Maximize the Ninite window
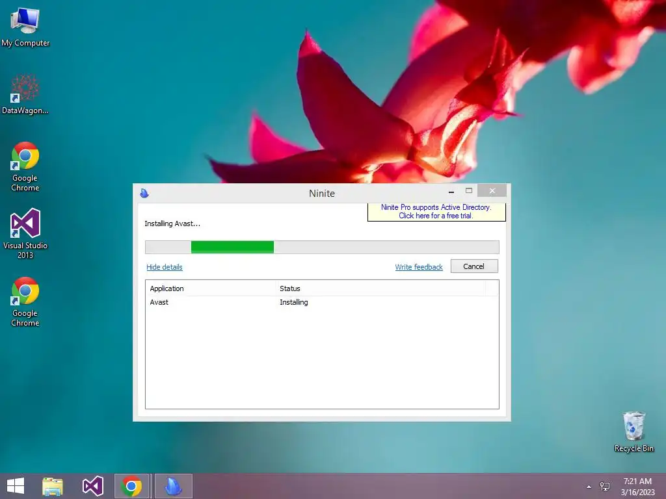 469,191
